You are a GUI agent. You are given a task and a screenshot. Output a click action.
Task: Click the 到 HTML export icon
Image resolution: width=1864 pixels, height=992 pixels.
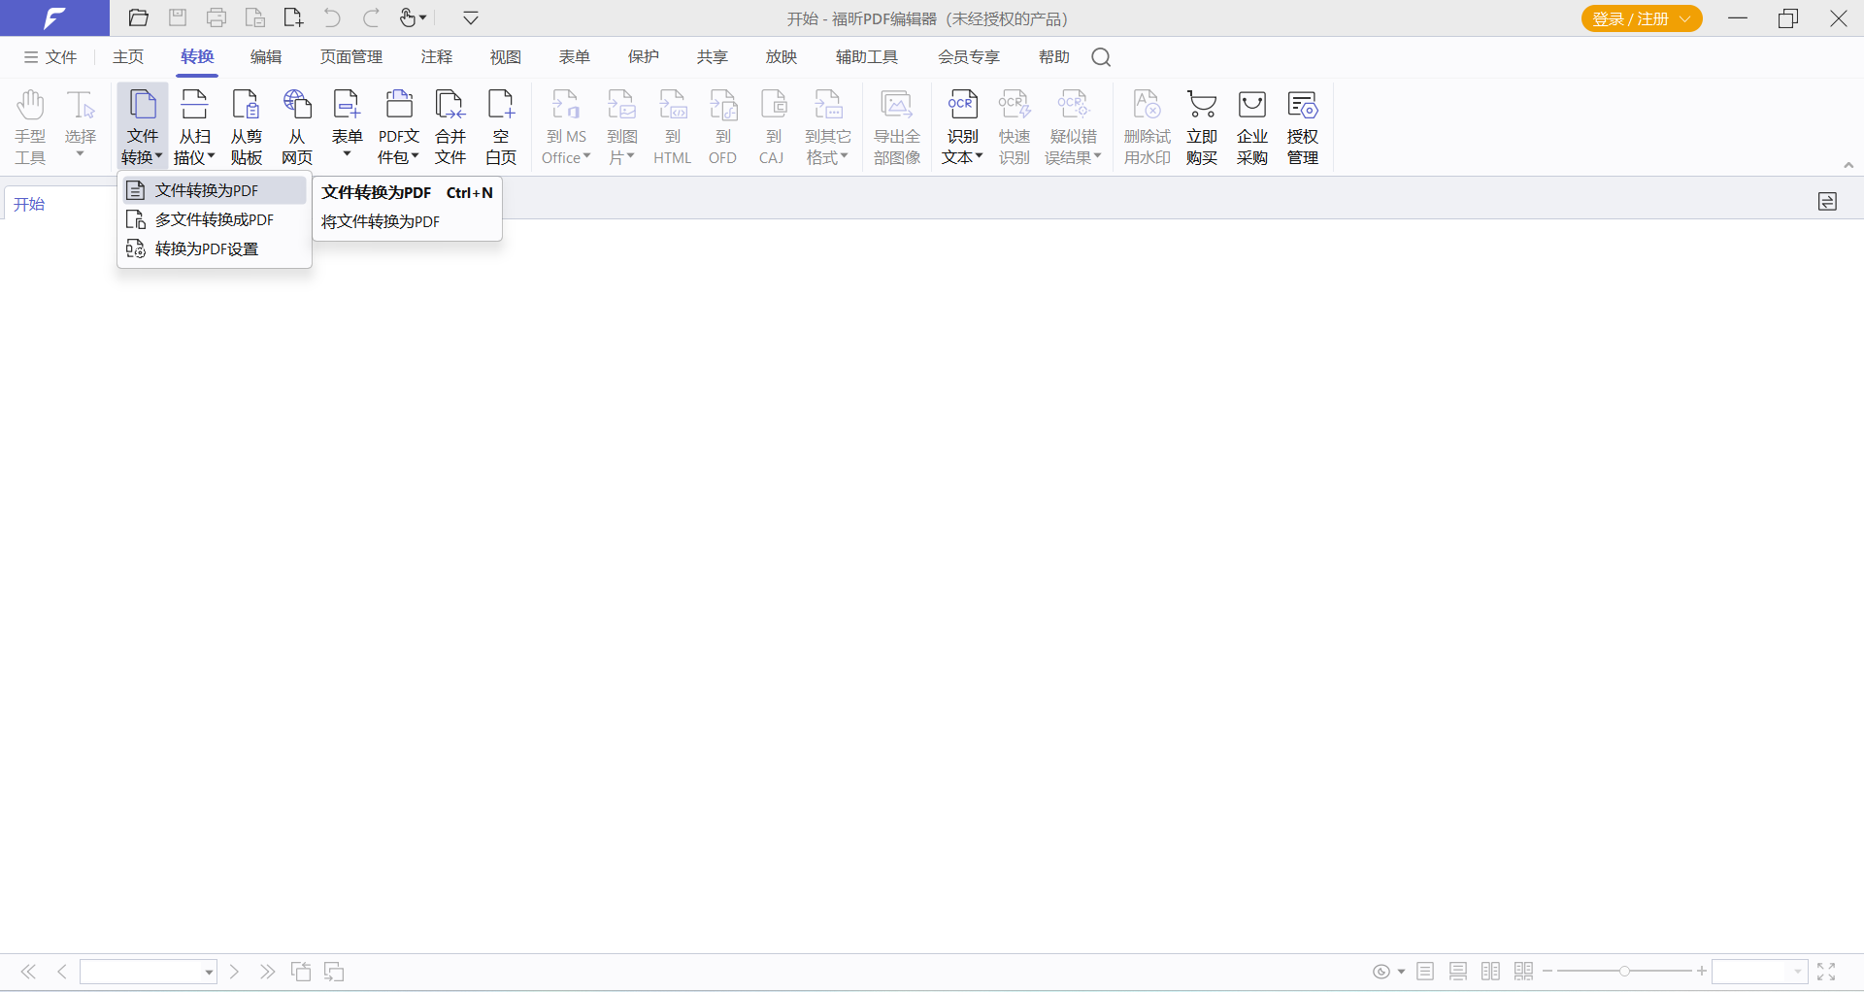673,127
